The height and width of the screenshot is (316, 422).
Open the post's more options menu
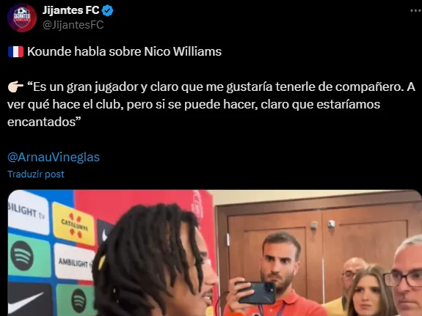416,11
